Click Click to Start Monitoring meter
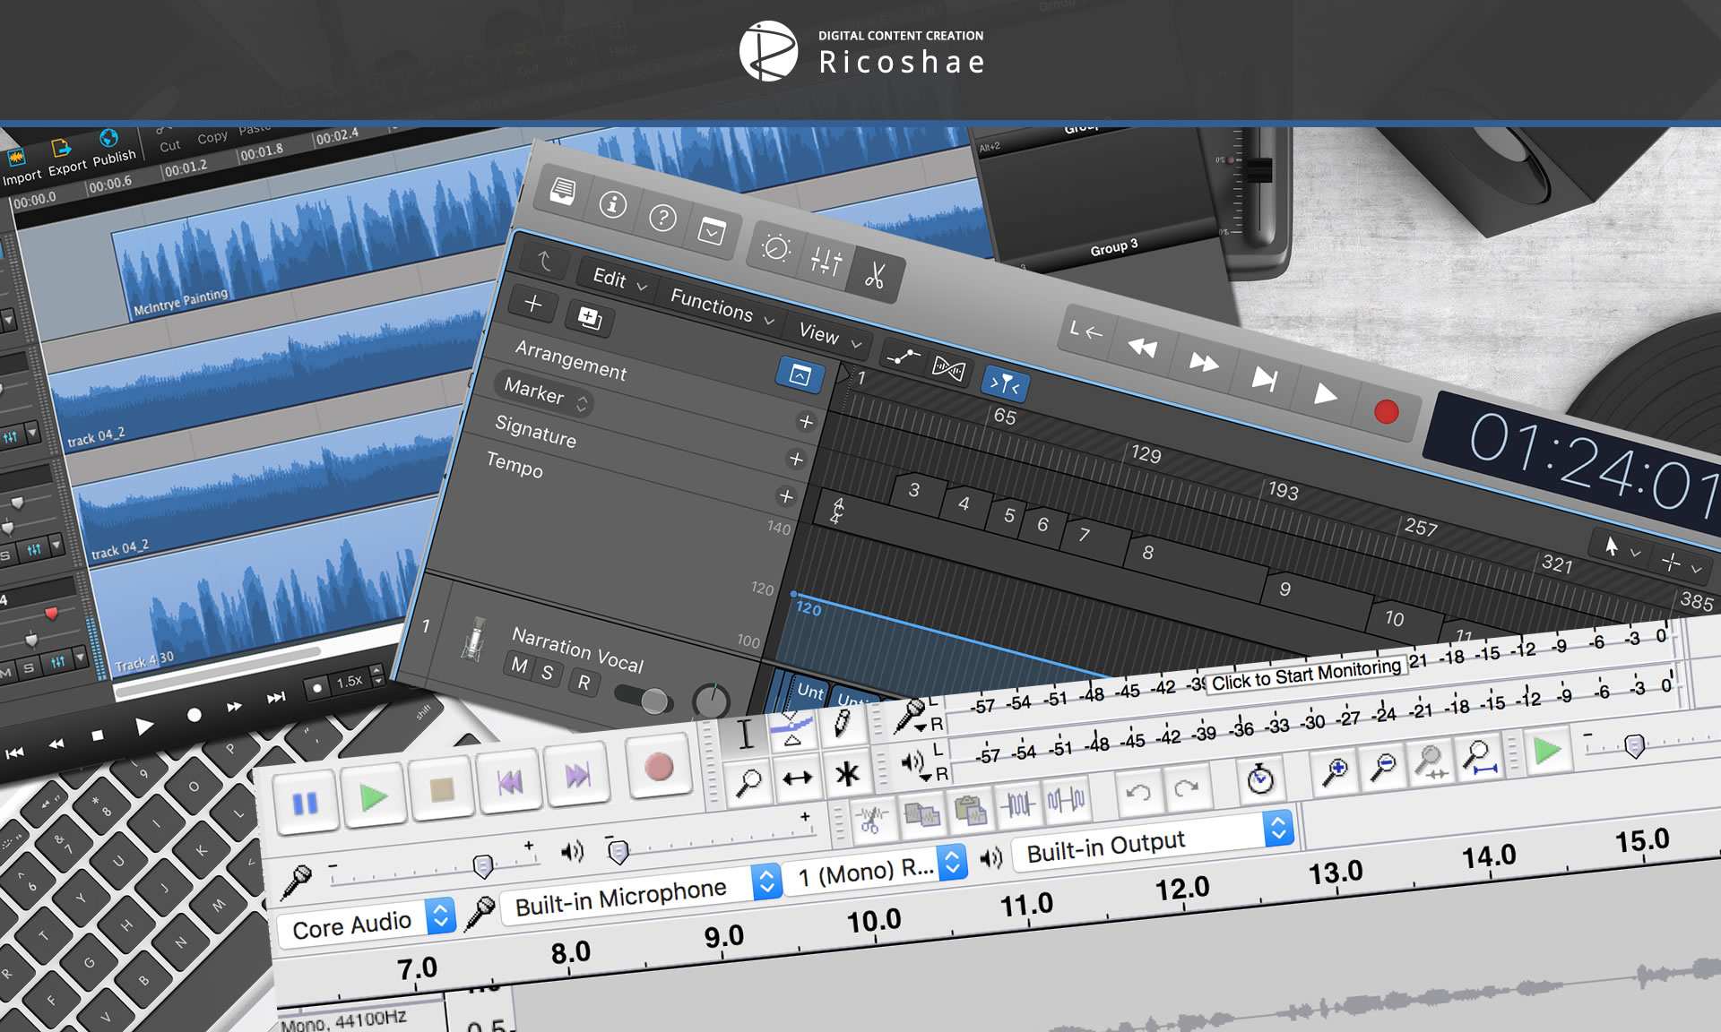Screen dimensions: 1721x1032 (x=1306, y=675)
